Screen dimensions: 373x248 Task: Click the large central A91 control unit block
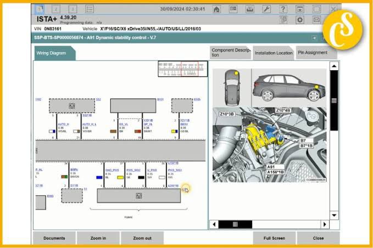120,150
